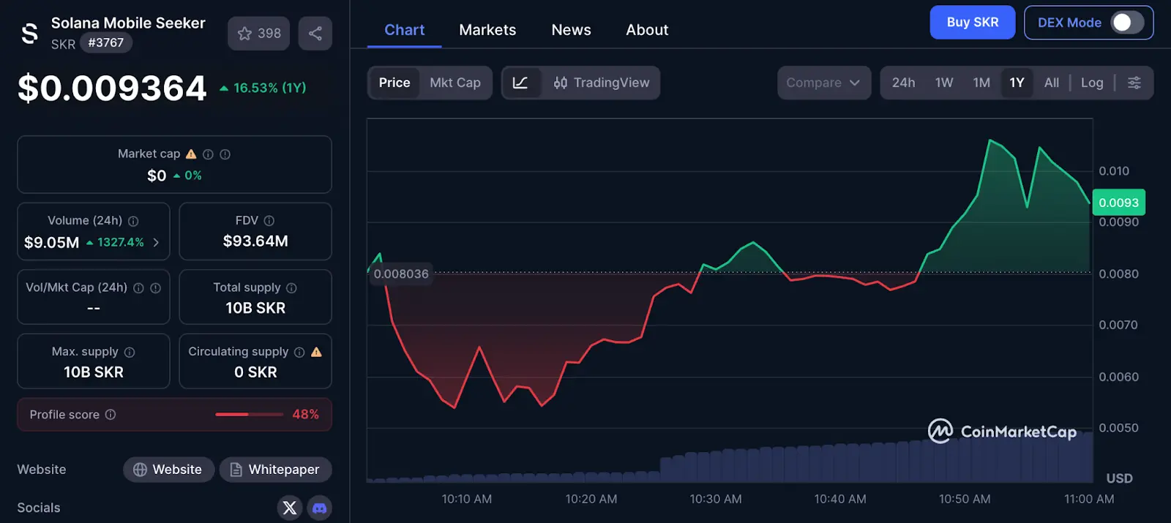1171x523 pixels.
Task: Open the Whitepaper link
Action: tap(275, 470)
